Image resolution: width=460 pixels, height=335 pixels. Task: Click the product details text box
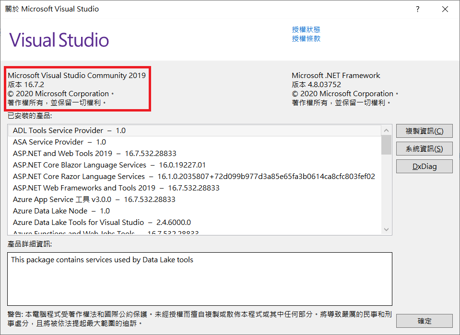tap(200, 279)
